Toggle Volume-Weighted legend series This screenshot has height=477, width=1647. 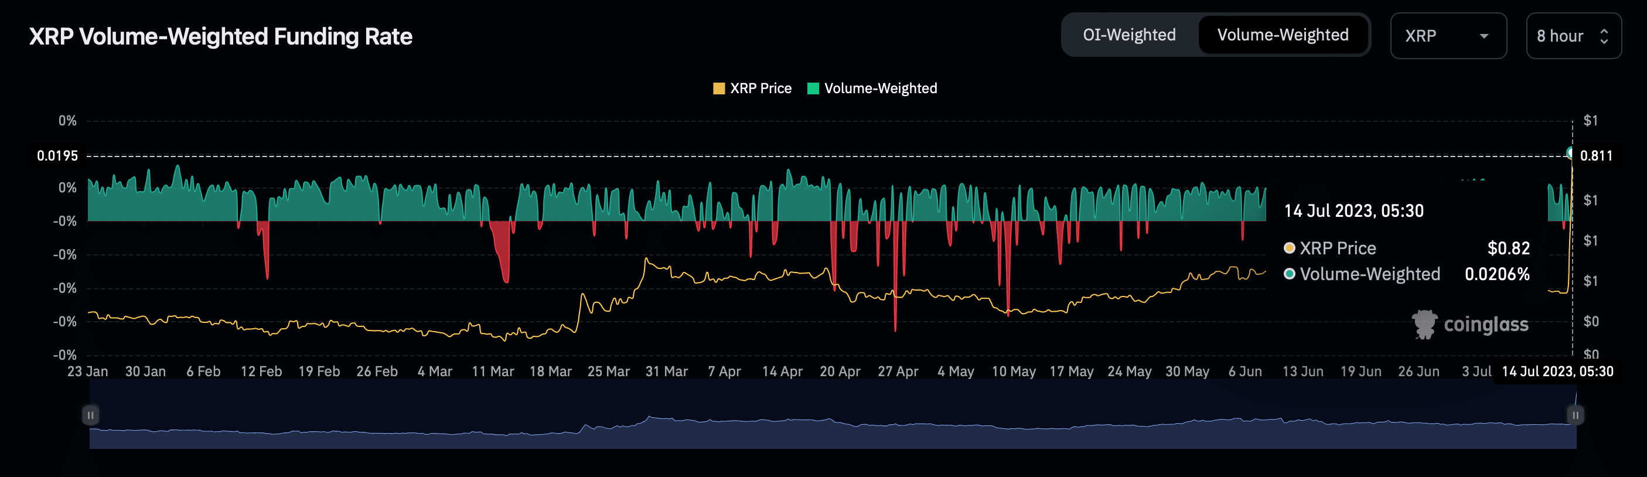coord(873,88)
